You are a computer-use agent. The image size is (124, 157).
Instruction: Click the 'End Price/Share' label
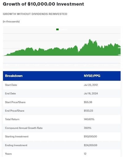point(15,111)
